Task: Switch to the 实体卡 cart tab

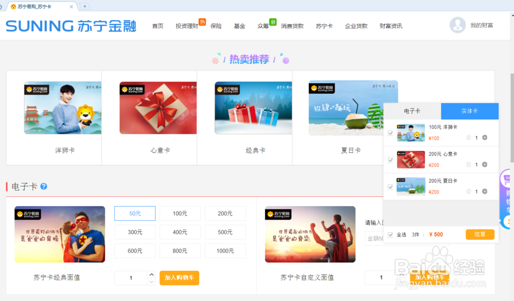Action: pyautogui.click(x=470, y=111)
